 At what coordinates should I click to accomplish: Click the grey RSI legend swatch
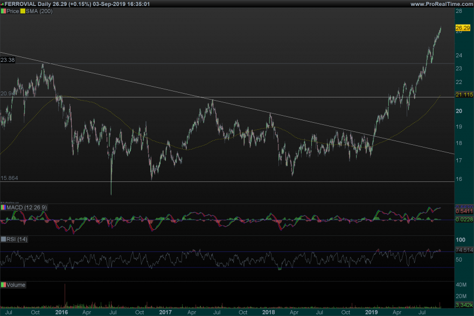[x=3, y=239]
